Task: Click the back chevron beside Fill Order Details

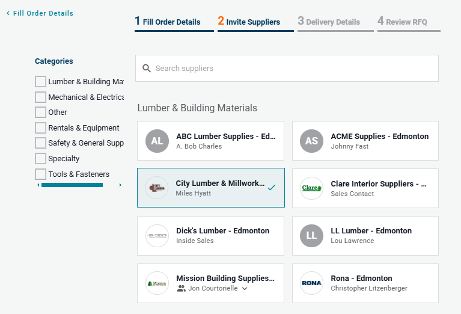Action: coord(8,13)
